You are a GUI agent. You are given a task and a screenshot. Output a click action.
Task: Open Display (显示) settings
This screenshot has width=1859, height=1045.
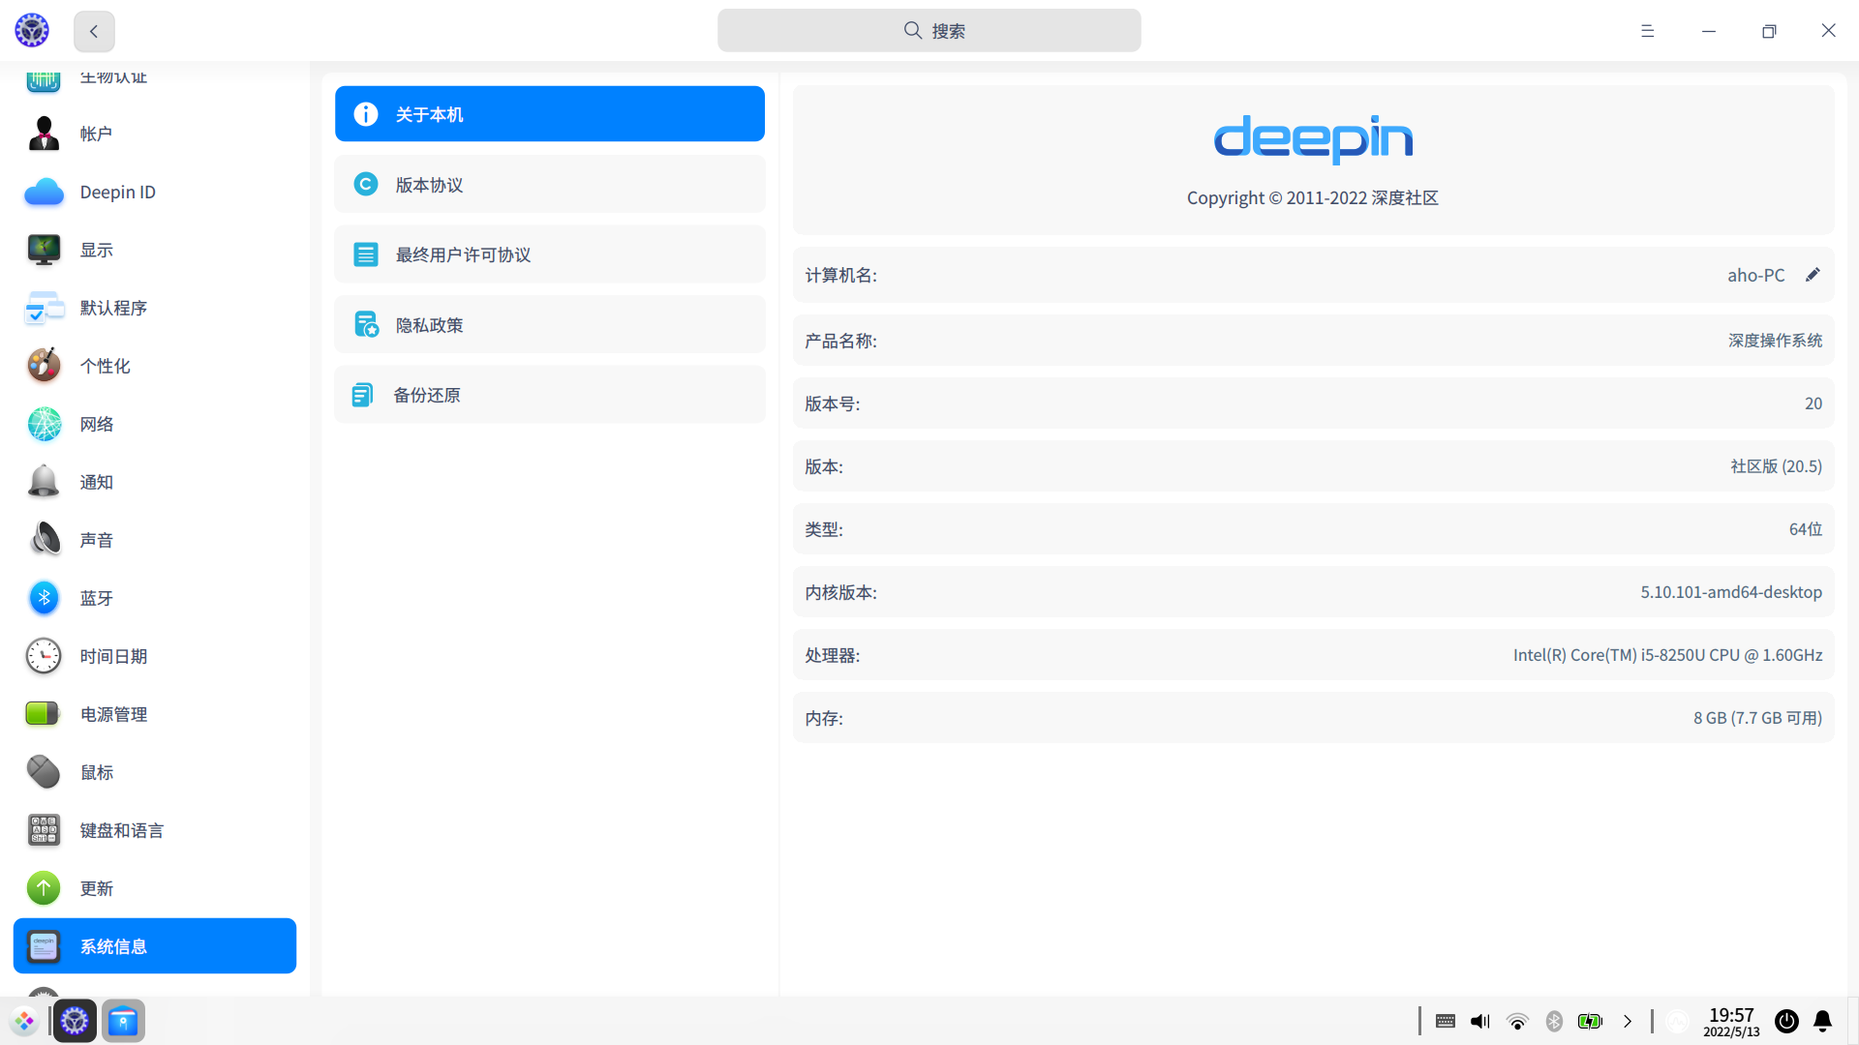pos(95,250)
